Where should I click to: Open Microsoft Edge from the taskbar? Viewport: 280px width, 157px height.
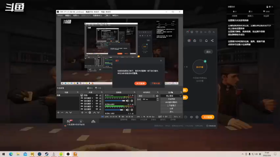[11, 154]
